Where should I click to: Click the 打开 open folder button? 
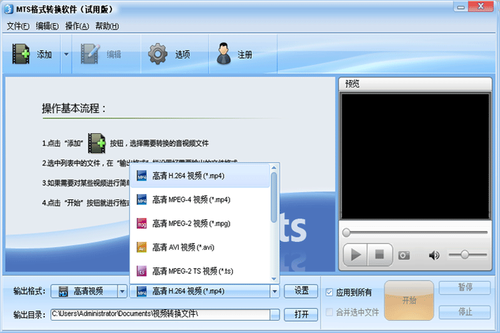click(301, 314)
